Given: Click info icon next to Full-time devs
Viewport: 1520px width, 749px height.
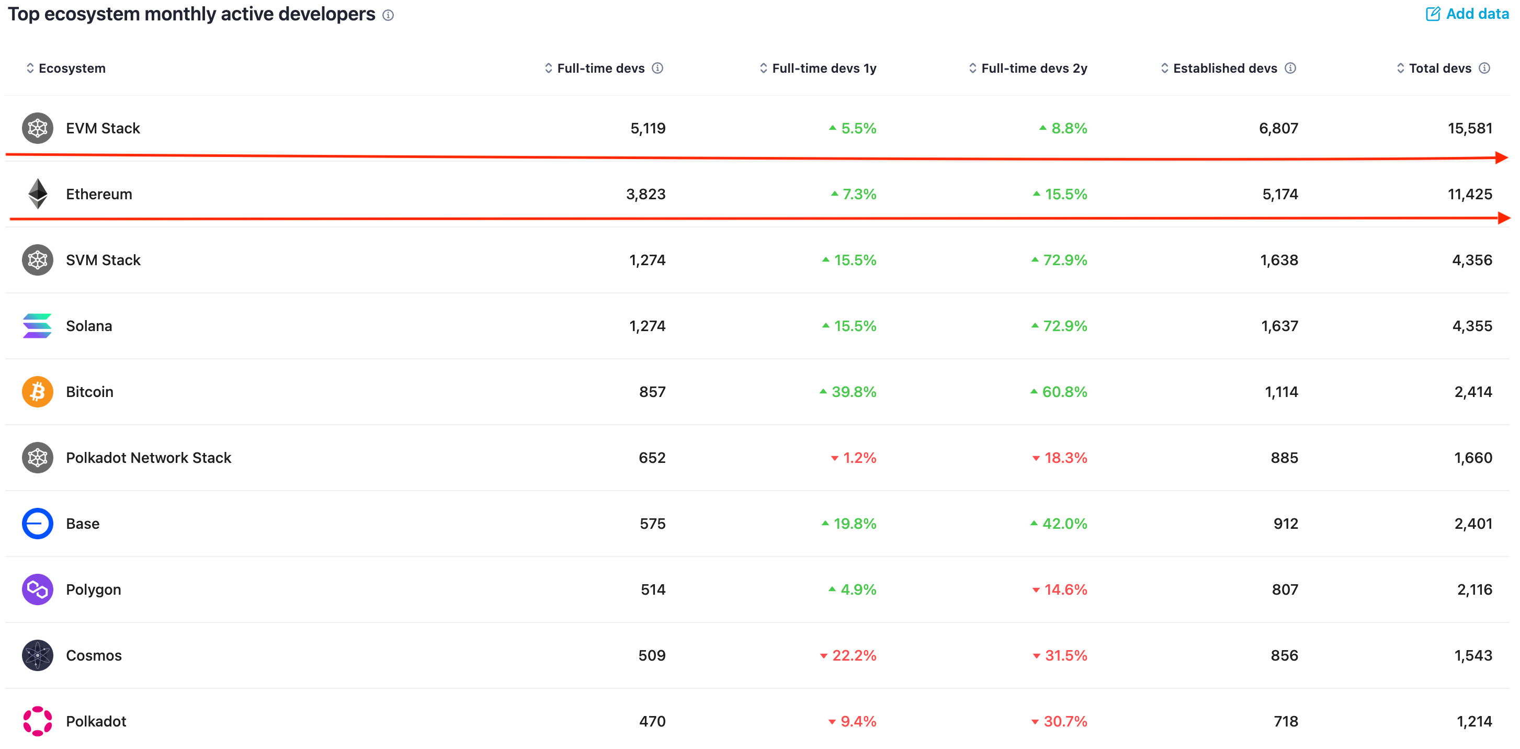Looking at the screenshot, I should (657, 69).
